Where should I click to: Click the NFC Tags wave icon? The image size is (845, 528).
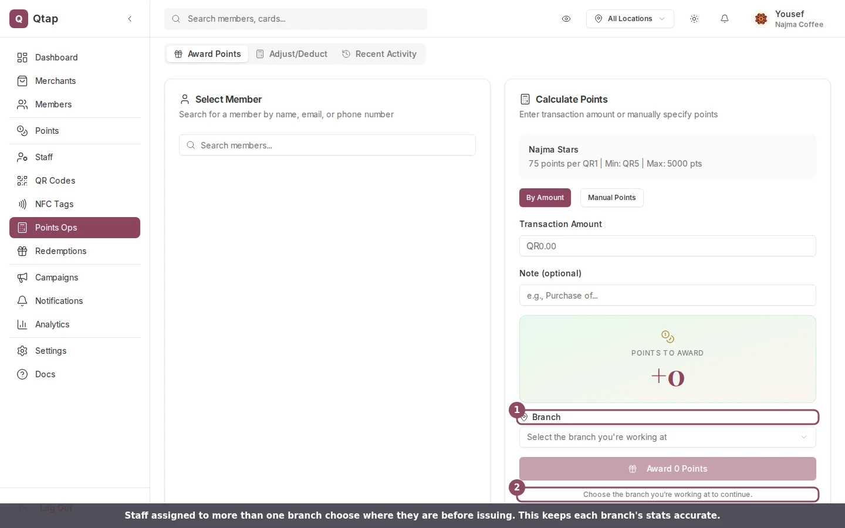22,204
